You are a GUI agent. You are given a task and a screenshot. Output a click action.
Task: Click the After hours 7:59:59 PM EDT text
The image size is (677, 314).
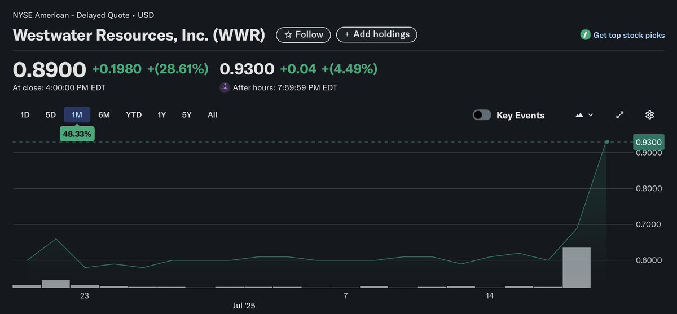[x=285, y=87]
